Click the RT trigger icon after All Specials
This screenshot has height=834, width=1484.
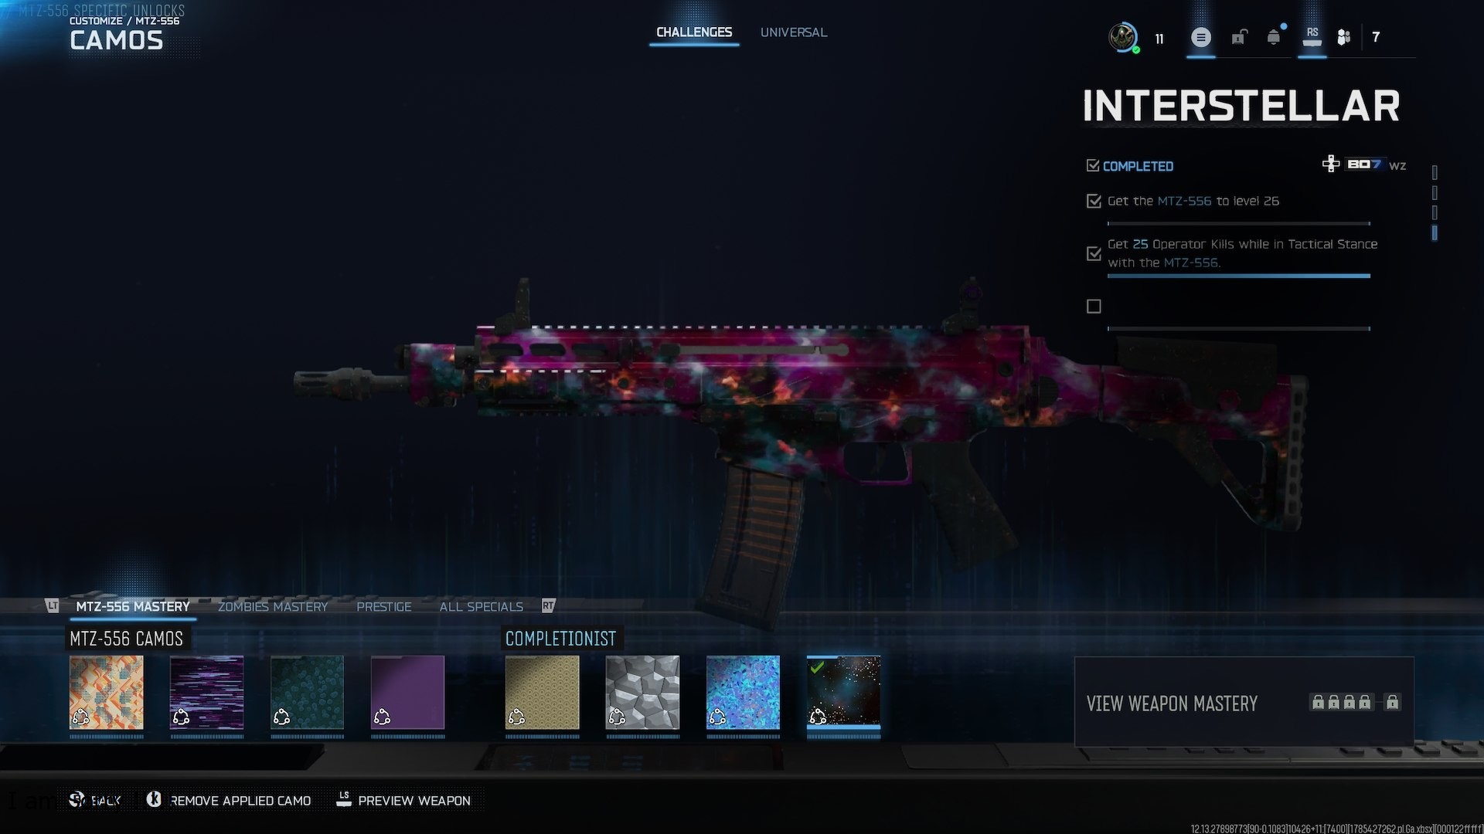tap(548, 606)
